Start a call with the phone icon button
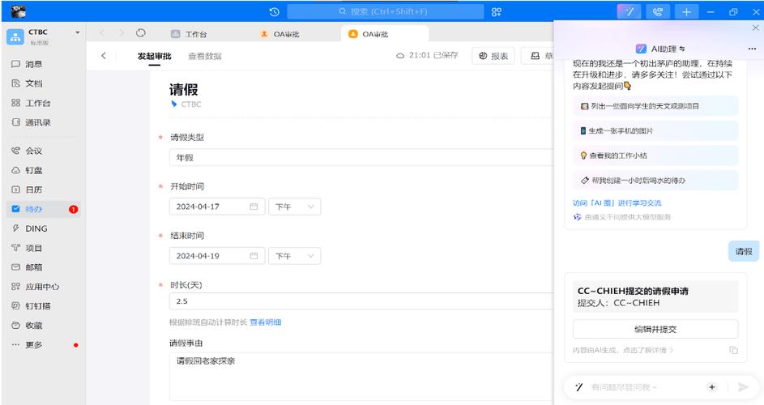 (x=658, y=11)
